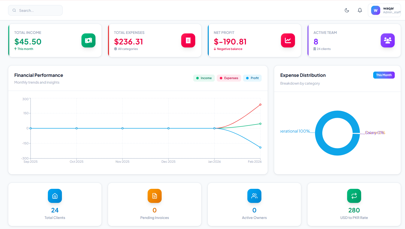
Task: Open the Pending Invoices document icon
Action: coord(154,196)
